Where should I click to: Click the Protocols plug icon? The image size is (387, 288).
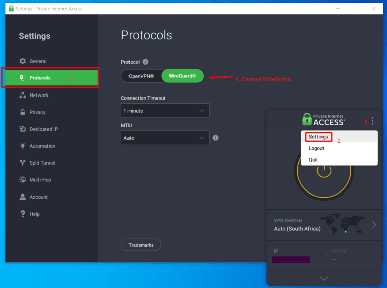23,78
